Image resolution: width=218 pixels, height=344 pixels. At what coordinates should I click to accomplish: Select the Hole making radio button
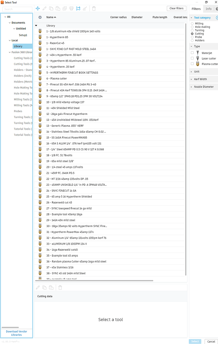(192, 27)
